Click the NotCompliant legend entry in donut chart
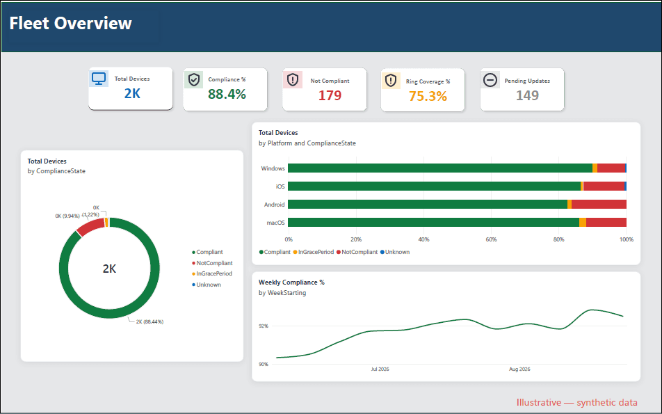This screenshot has width=662, height=414. click(212, 263)
